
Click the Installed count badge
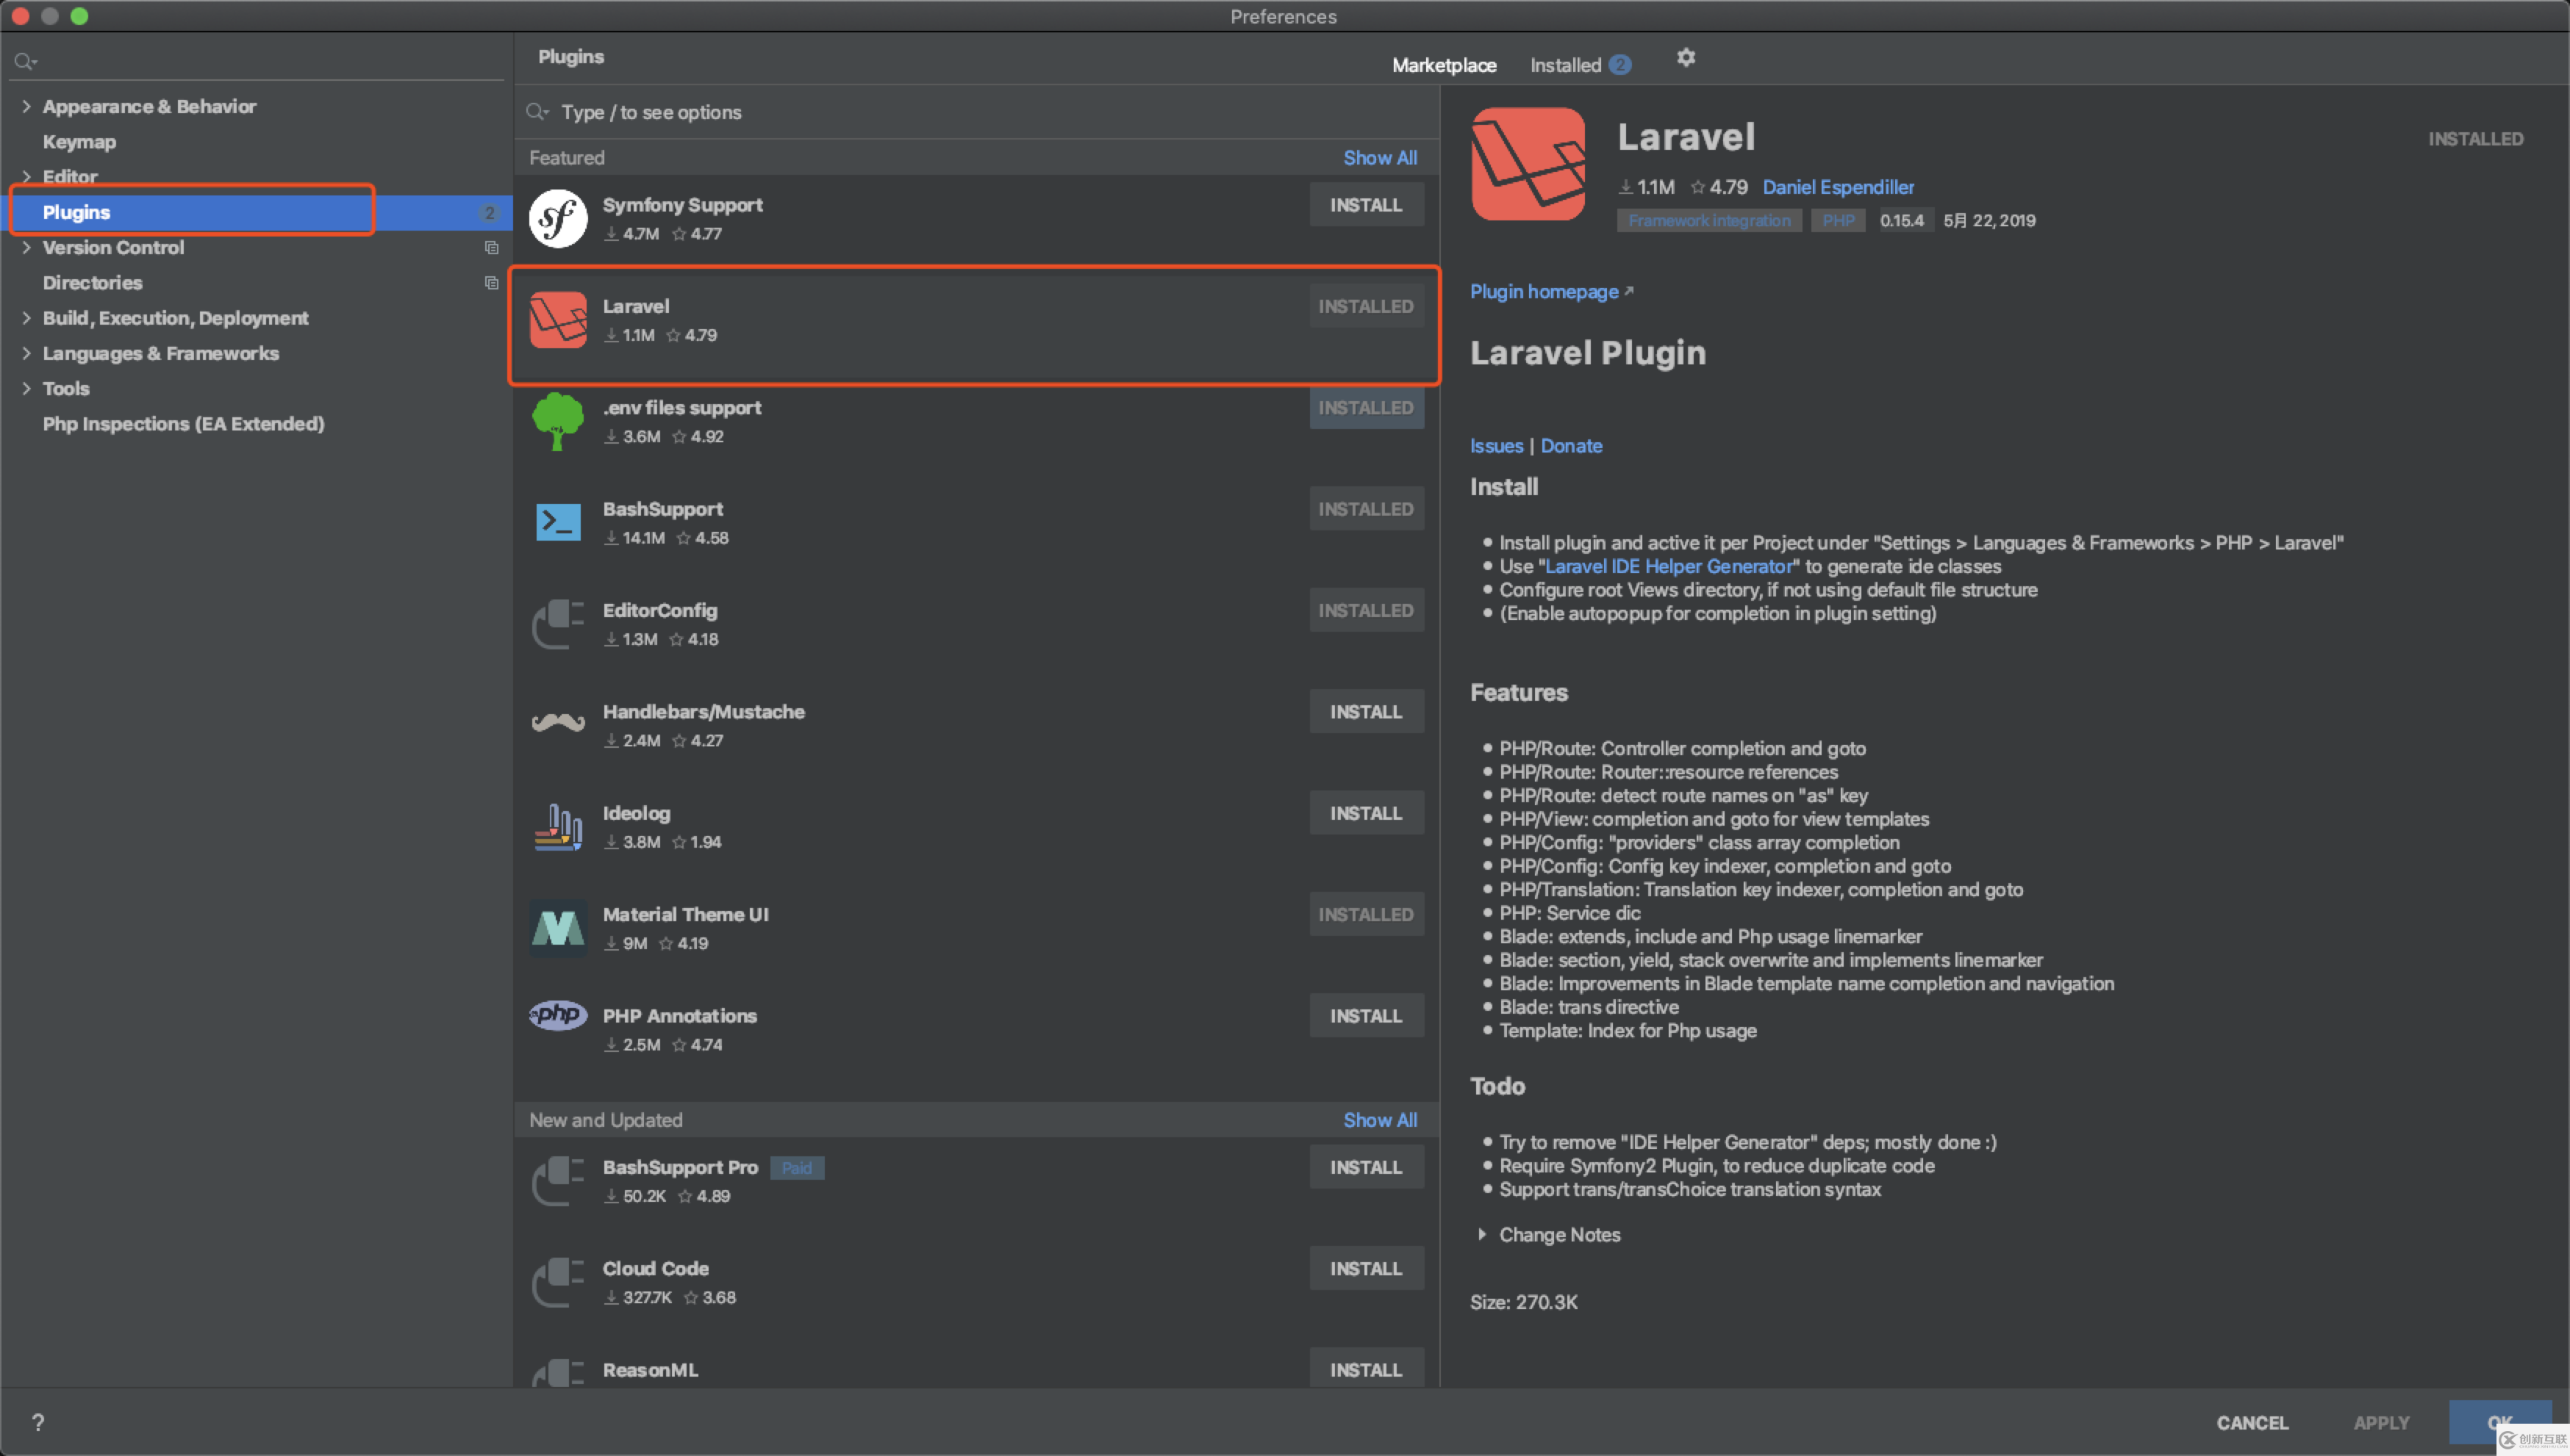coord(1619,65)
